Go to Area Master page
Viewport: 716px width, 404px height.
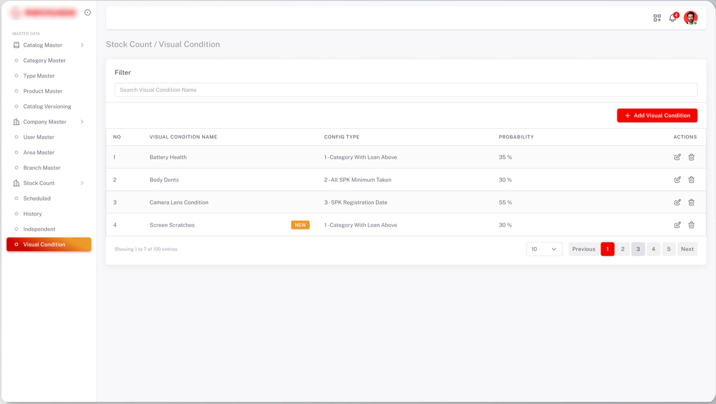coord(39,153)
